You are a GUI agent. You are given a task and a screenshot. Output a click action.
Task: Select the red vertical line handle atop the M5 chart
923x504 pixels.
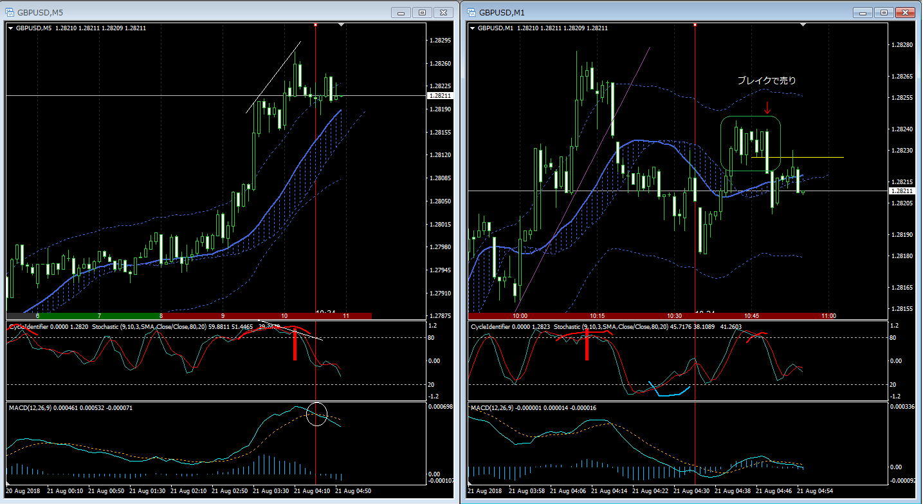(315, 24)
